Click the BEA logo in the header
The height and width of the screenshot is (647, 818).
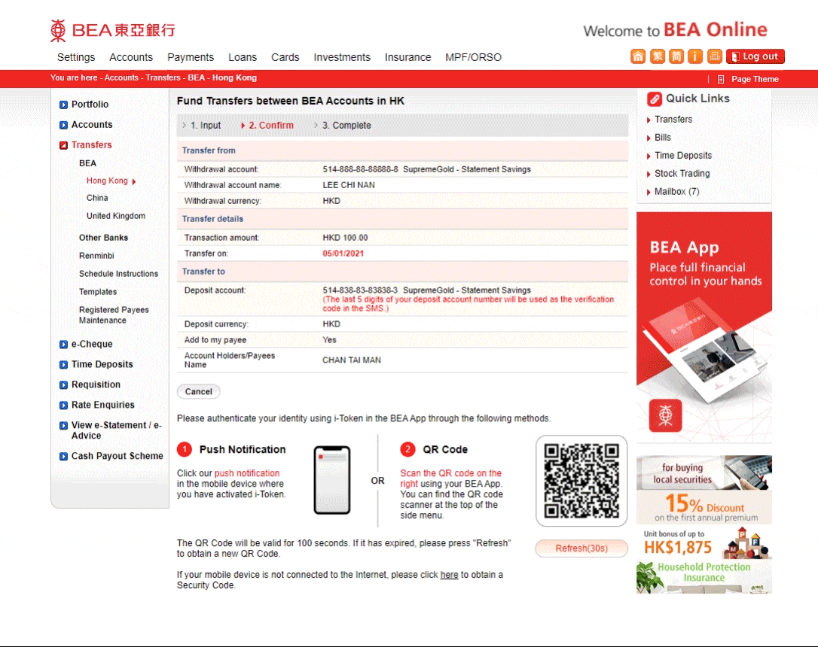(113, 31)
